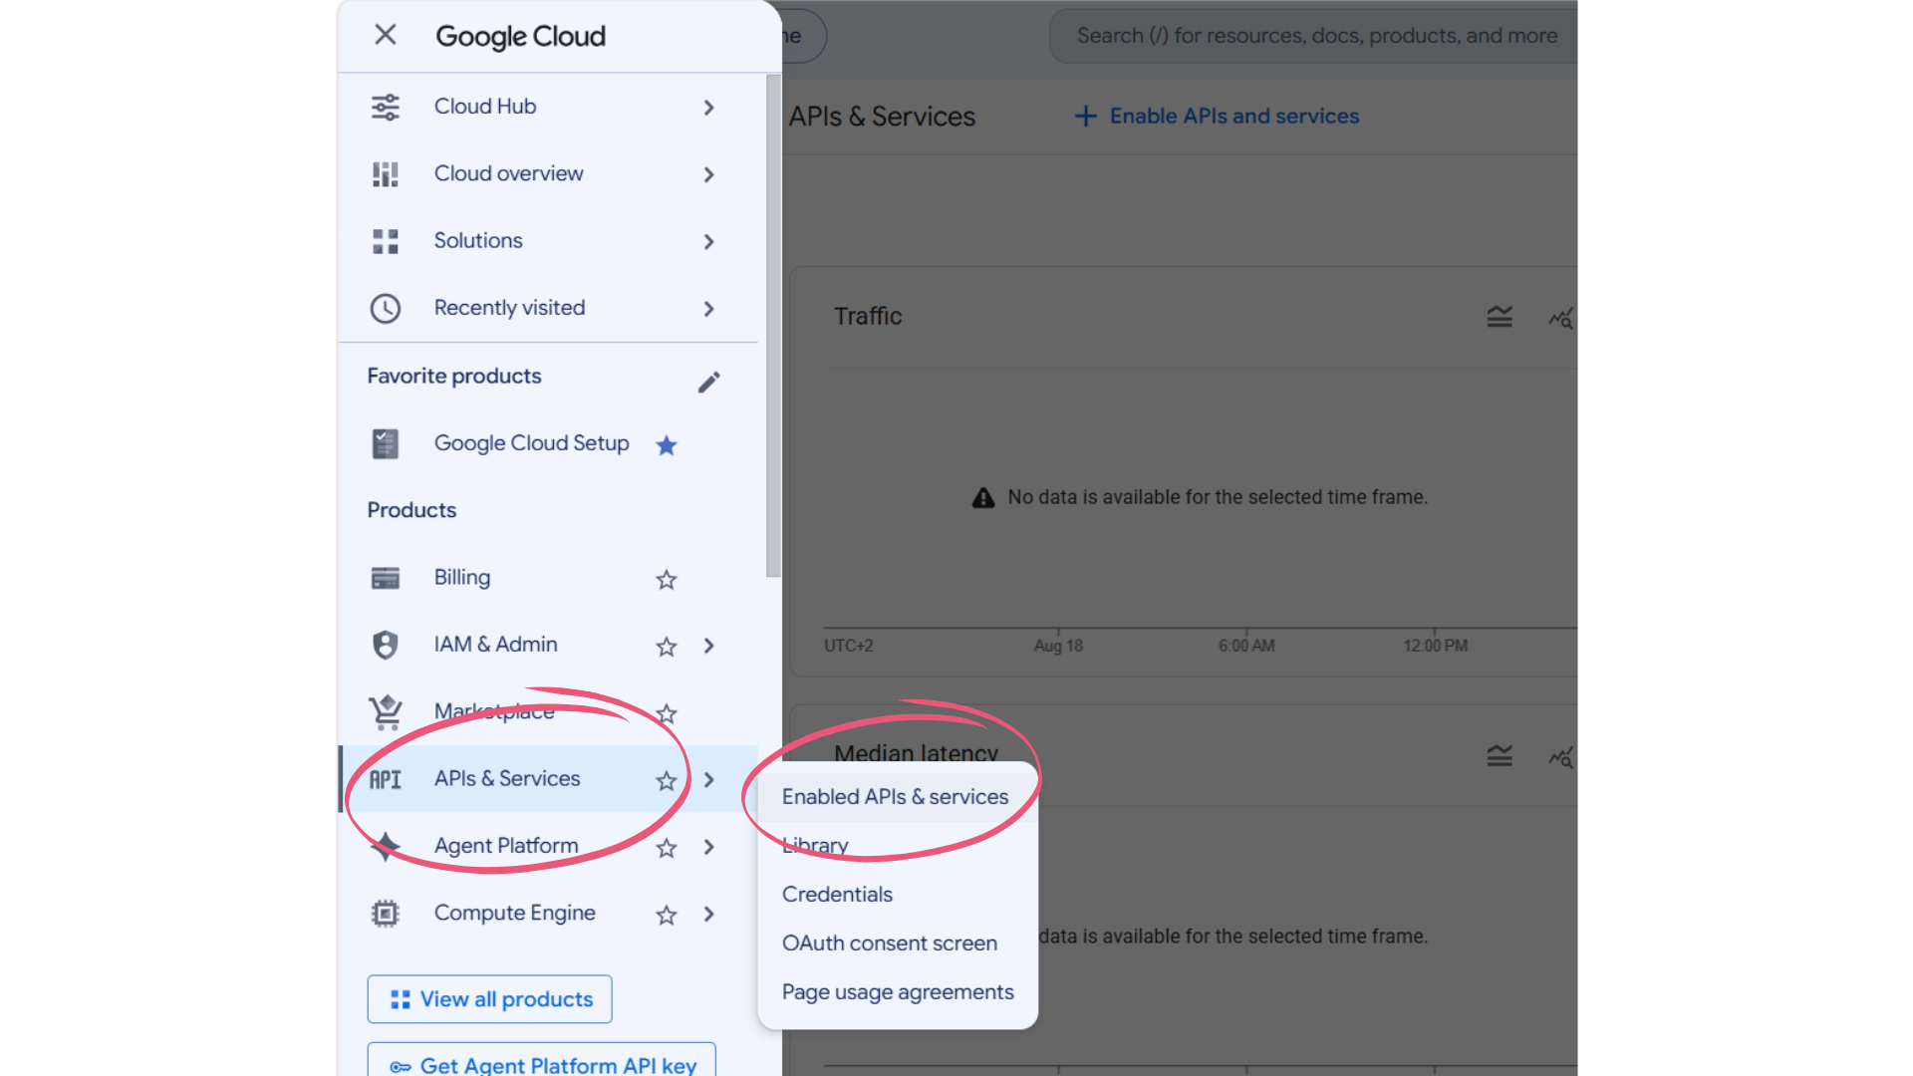Unpin Google Cloud Setup from favorites
The width and height of the screenshot is (1913, 1076).
pos(667,445)
